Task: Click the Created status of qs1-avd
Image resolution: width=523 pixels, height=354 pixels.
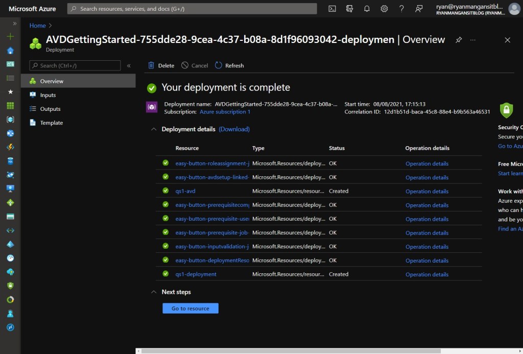Action: 339,191
